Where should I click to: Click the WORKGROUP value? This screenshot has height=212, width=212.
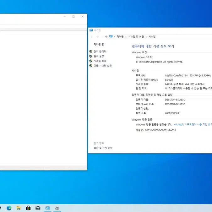coord(172,113)
